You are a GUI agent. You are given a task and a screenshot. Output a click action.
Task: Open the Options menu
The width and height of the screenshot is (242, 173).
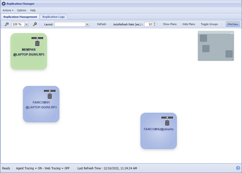(x=21, y=10)
